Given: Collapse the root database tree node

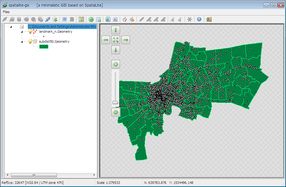Looking at the screenshot, I should point(11,27).
